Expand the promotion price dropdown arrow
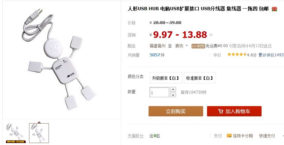 coord(211,35)
